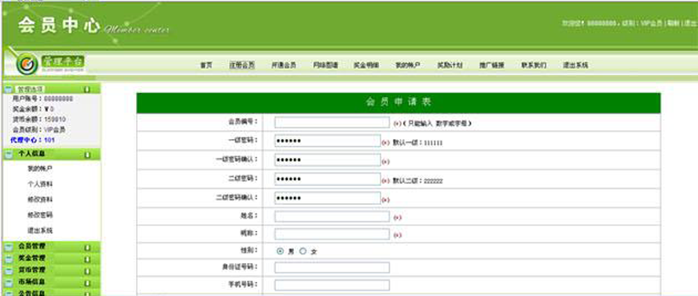698x296 pixels.
Task: Click the icon left of 市场信息
Action: [x=9, y=283]
